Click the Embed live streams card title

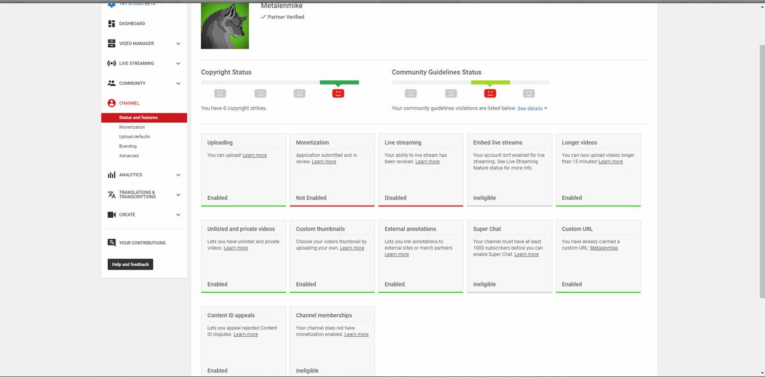pos(498,143)
